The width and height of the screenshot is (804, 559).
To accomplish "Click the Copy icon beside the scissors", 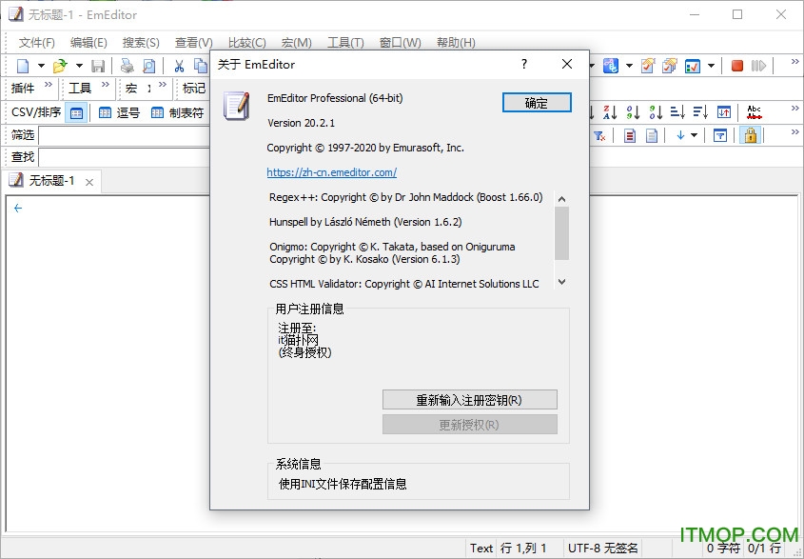I will point(201,66).
